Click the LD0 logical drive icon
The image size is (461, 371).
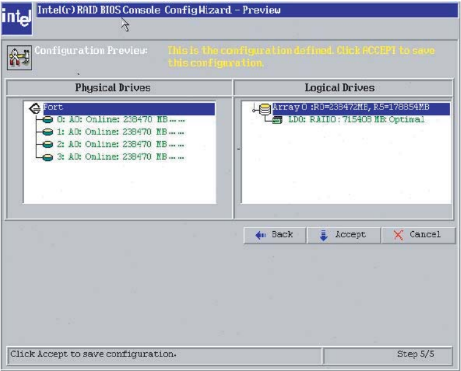[277, 120]
